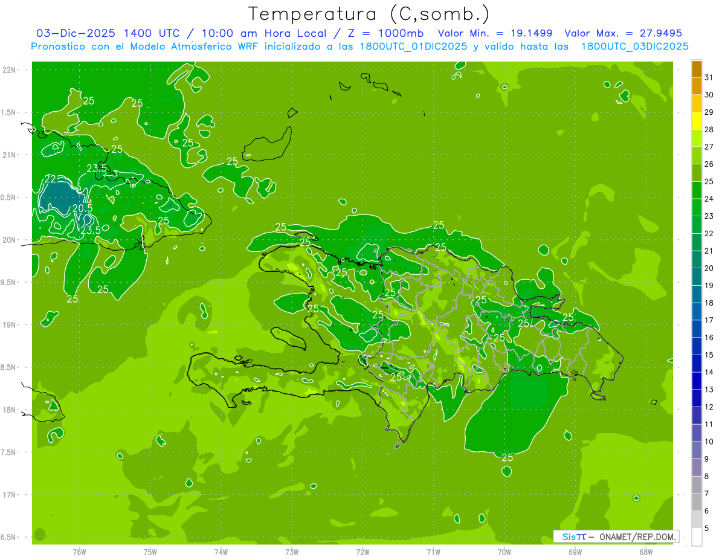725x560 pixels.
Task: Click the legend value 31
Action: tap(709, 77)
